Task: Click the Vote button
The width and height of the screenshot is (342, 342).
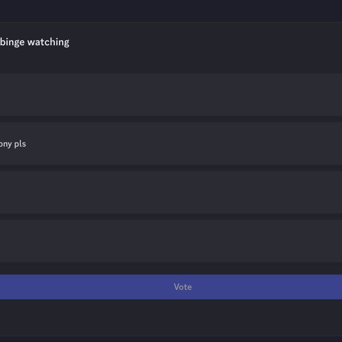Action: 182,287
